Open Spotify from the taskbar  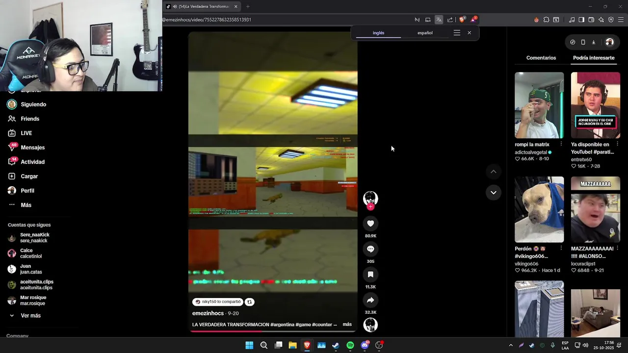[x=350, y=345]
